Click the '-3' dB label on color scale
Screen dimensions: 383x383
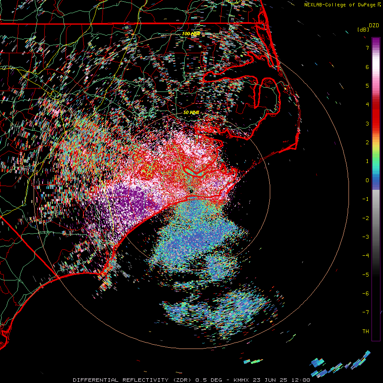(366, 237)
